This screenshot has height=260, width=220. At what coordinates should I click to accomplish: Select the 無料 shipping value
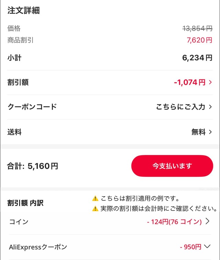click(198, 132)
